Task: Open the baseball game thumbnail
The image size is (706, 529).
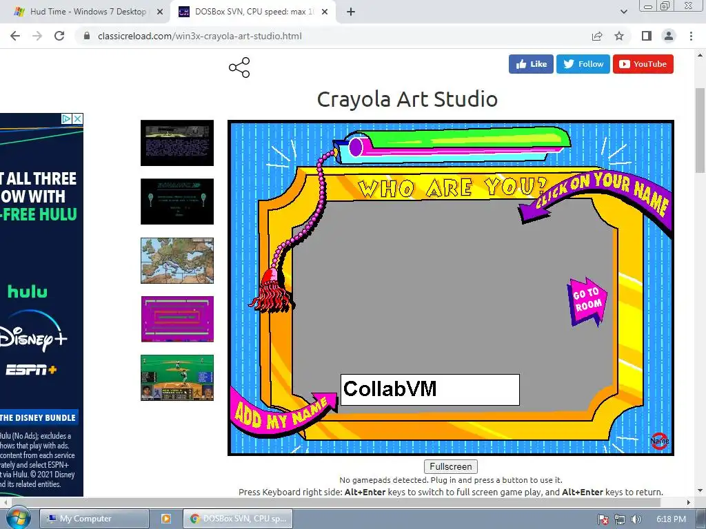Action: point(177,378)
